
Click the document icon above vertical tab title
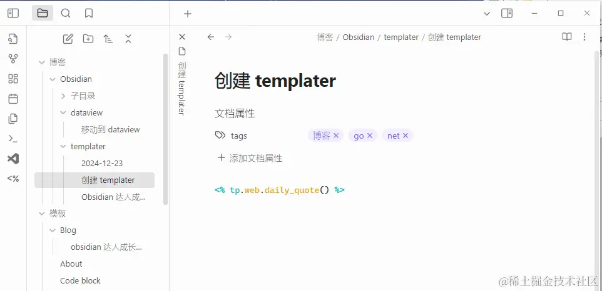coord(182,51)
